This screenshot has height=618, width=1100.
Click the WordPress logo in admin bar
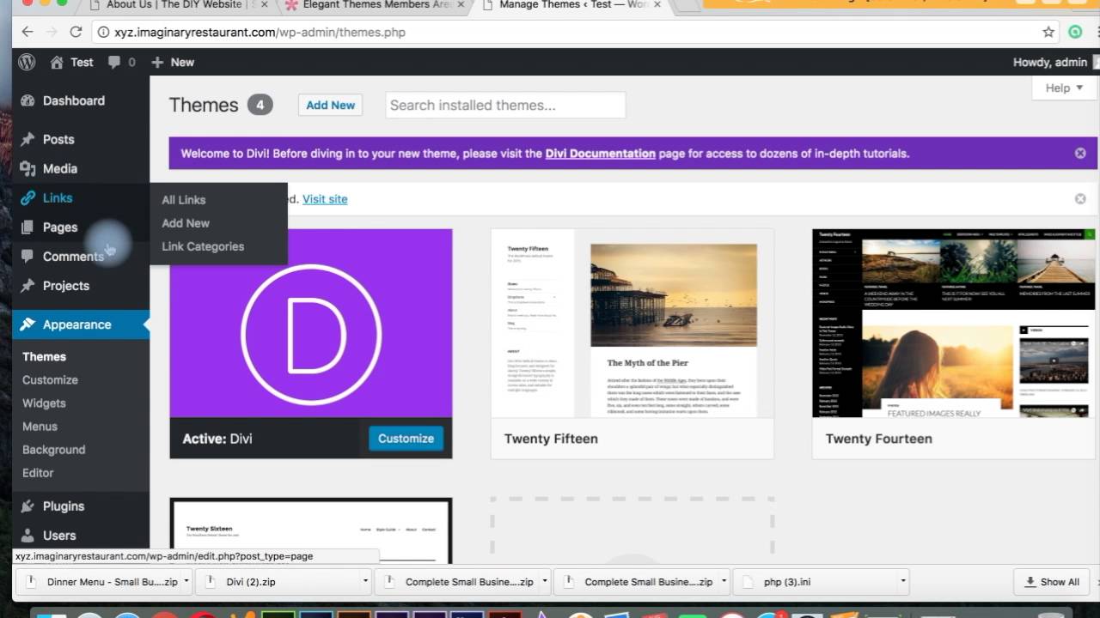pyautogui.click(x=27, y=62)
